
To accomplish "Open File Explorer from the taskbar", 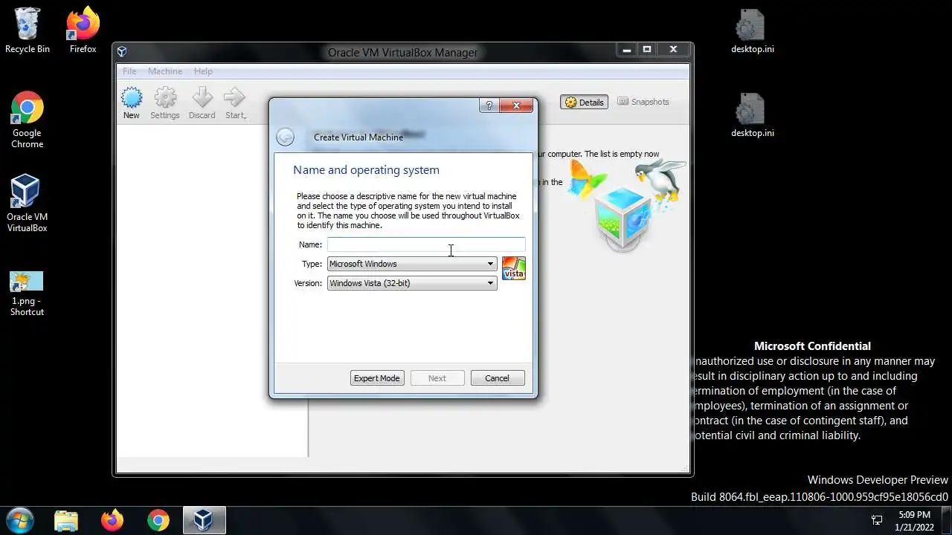I will pos(66,520).
